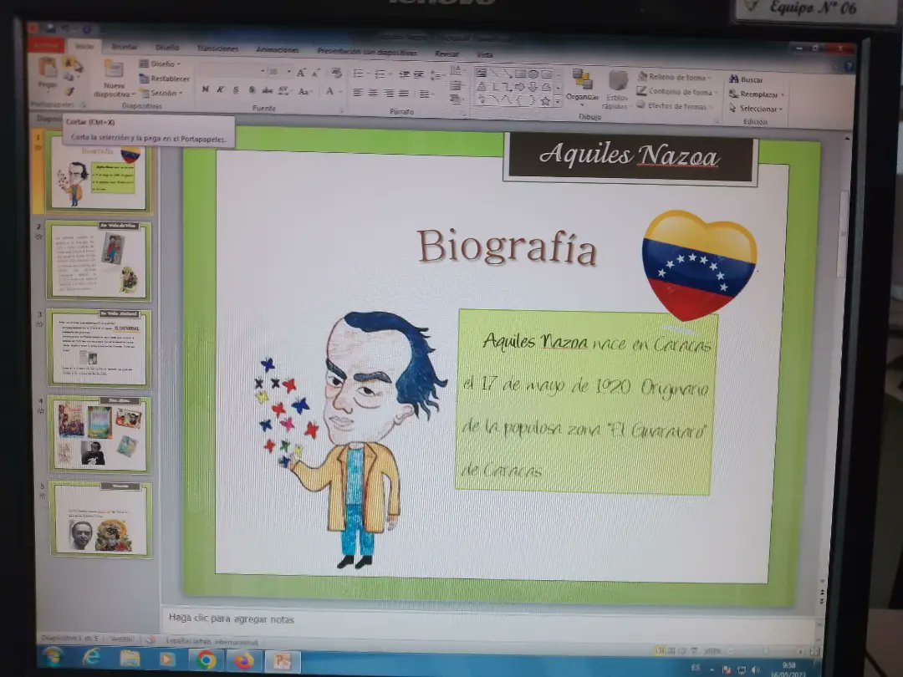
Task: Open the Archivo file tab
Action: [x=46, y=45]
